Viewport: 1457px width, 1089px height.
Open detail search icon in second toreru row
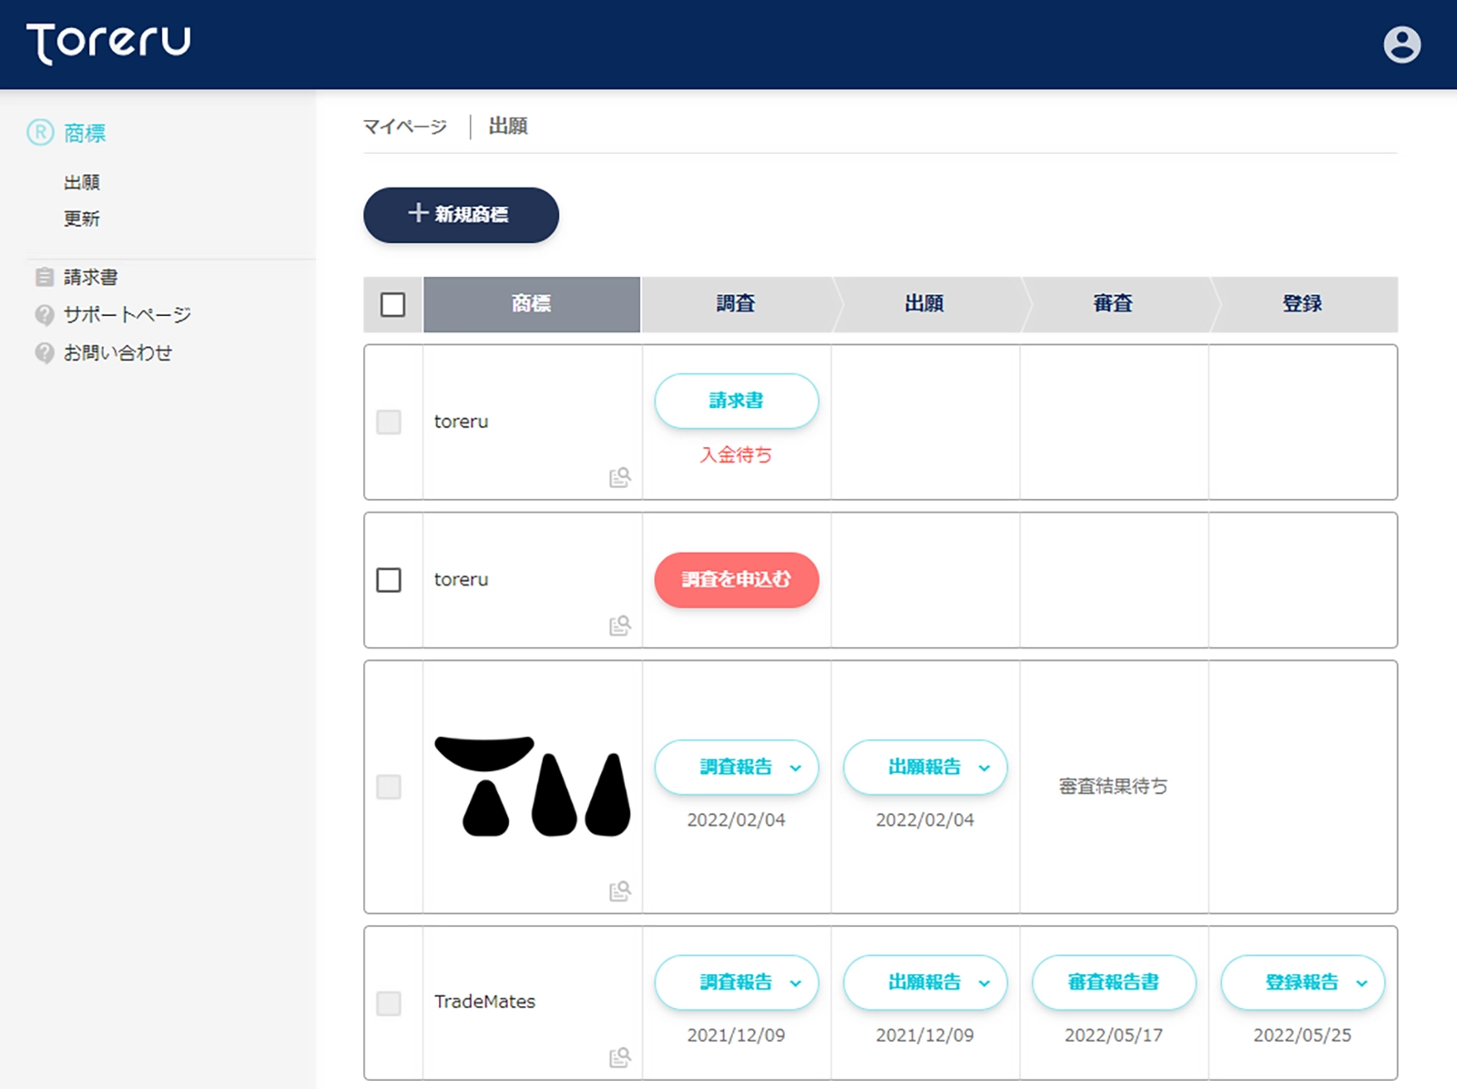click(x=620, y=626)
